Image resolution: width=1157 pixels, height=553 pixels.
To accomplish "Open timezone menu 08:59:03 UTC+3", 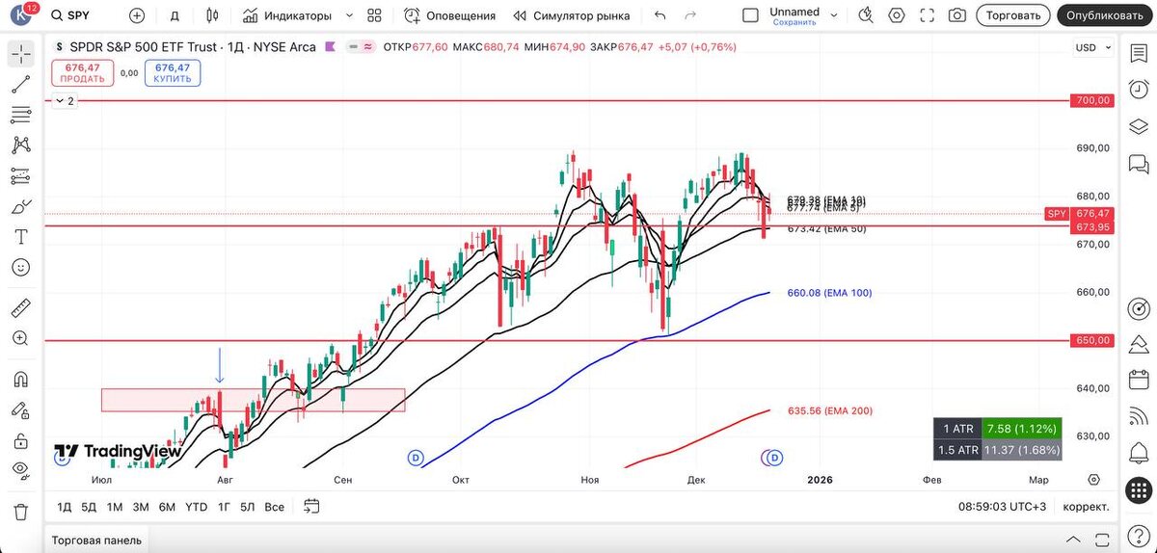I will pos(1002,507).
